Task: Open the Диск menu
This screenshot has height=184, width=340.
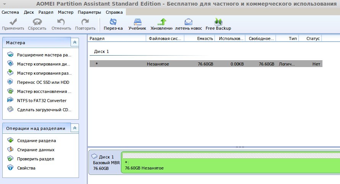Action: click(x=29, y=12)
